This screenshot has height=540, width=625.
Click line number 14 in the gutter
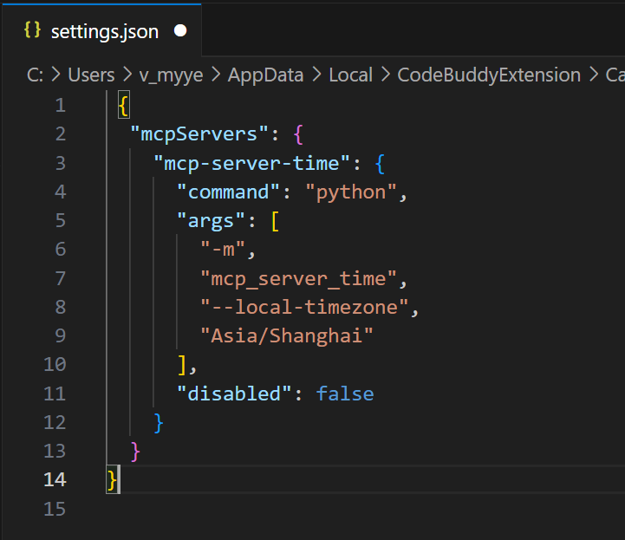point(54,479)
